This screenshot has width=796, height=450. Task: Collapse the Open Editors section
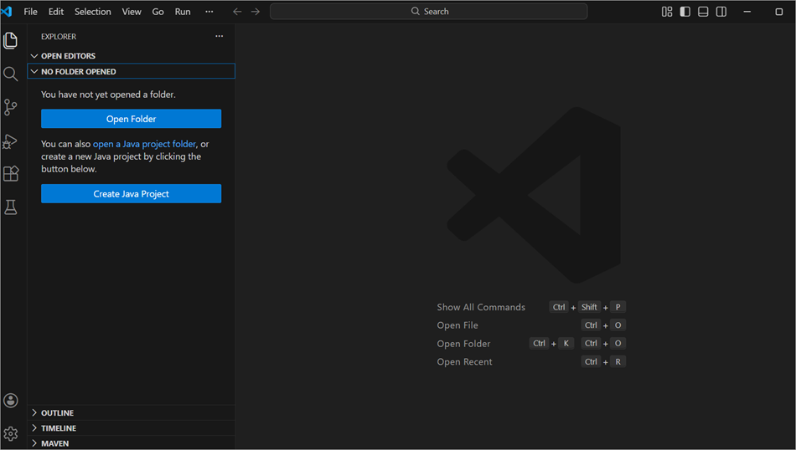point(131,56)
